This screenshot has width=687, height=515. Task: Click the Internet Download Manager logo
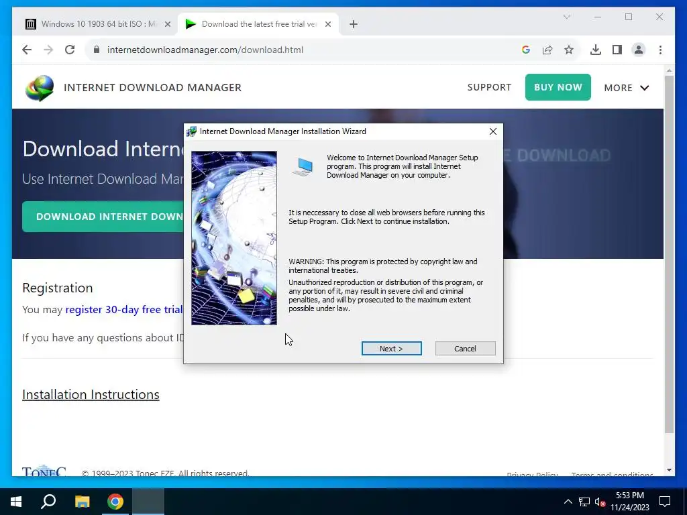[x=40, y=88]
